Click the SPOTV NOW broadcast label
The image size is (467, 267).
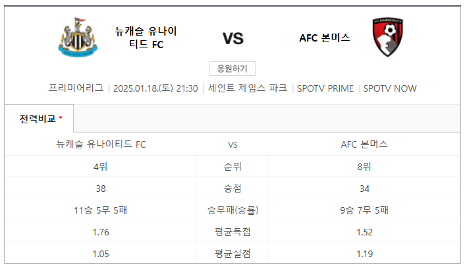[390, 88]
